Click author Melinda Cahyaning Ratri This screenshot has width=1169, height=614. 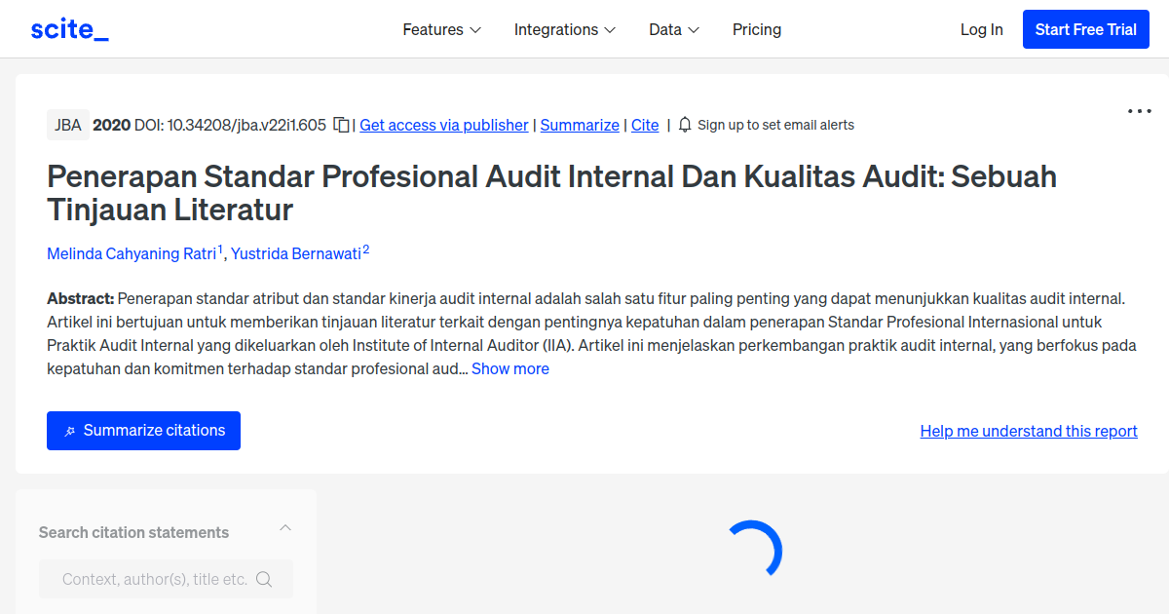click(x=132, y=253)
